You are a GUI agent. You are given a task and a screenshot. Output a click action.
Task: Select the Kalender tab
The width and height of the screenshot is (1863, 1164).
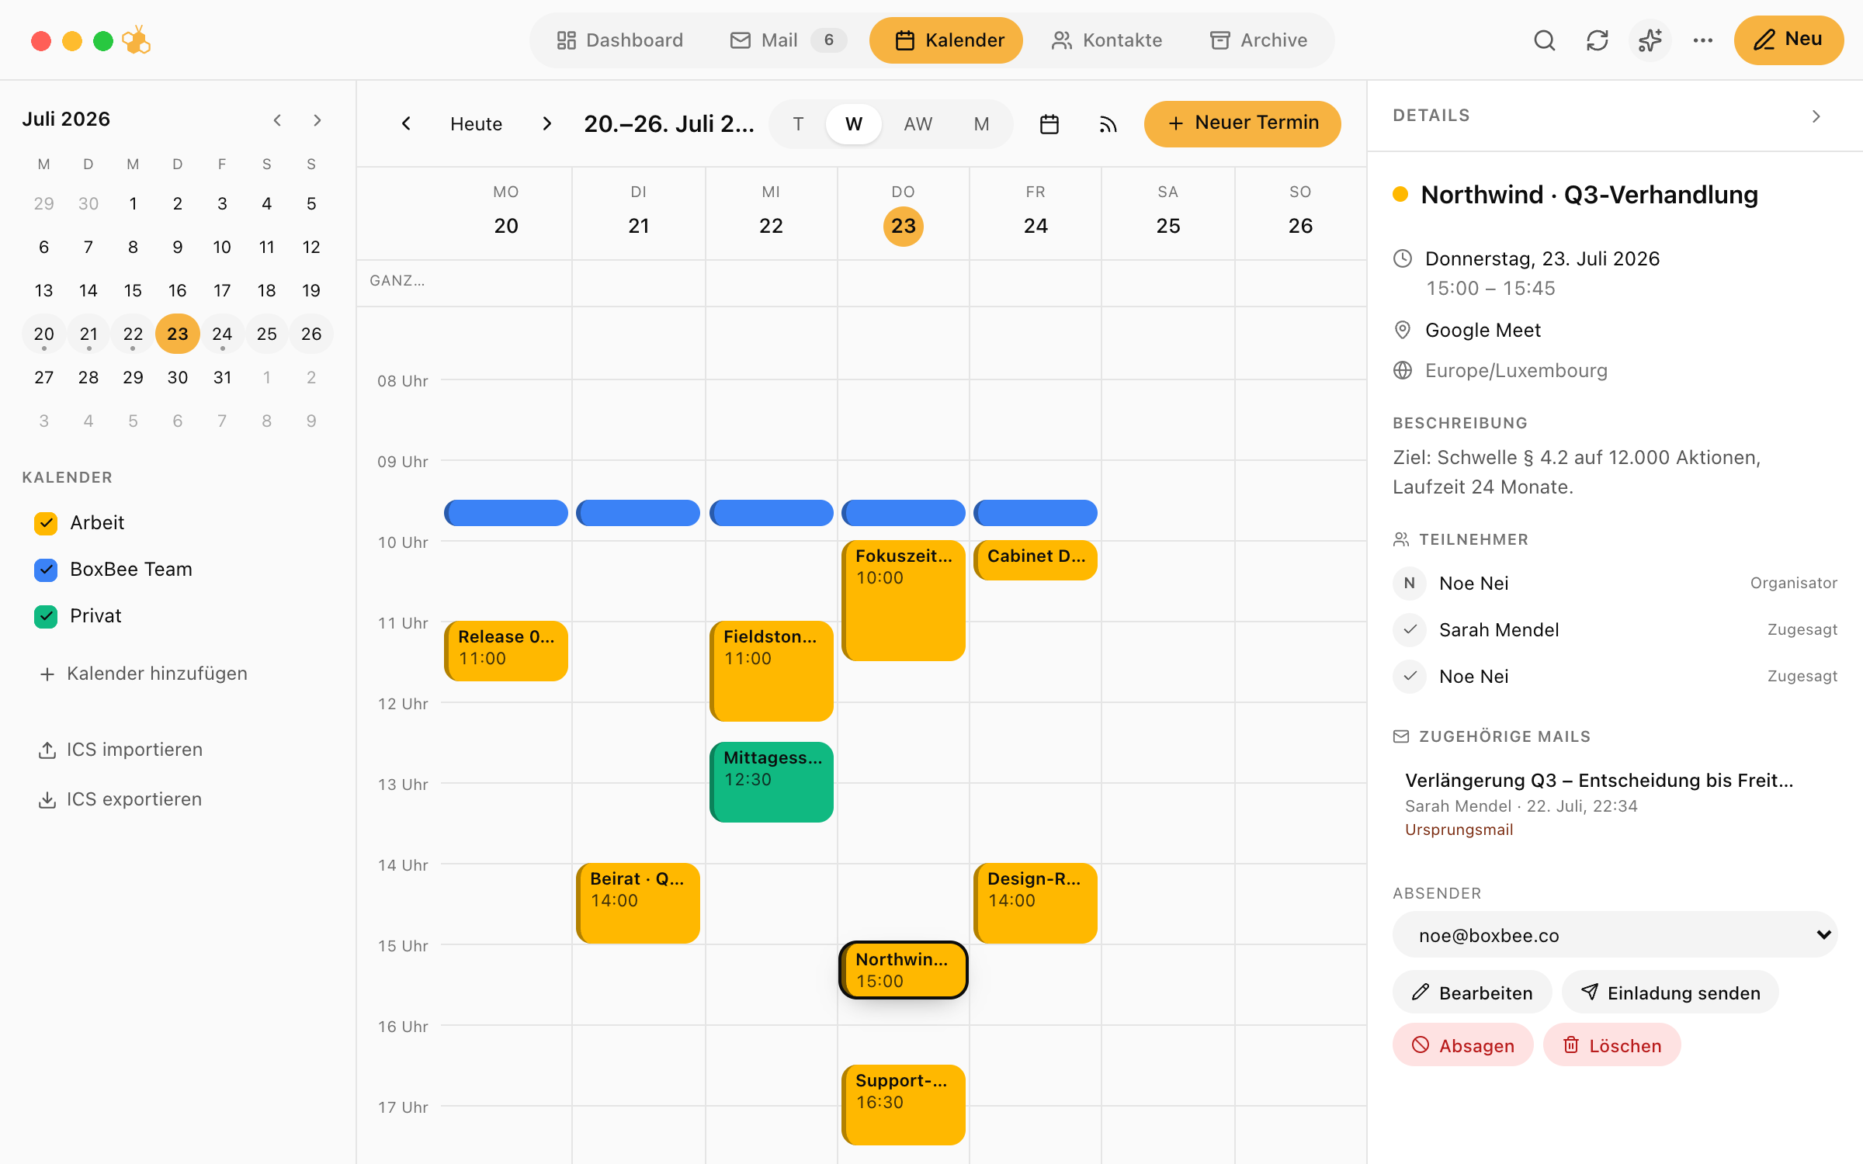click(x=946, y=40)
